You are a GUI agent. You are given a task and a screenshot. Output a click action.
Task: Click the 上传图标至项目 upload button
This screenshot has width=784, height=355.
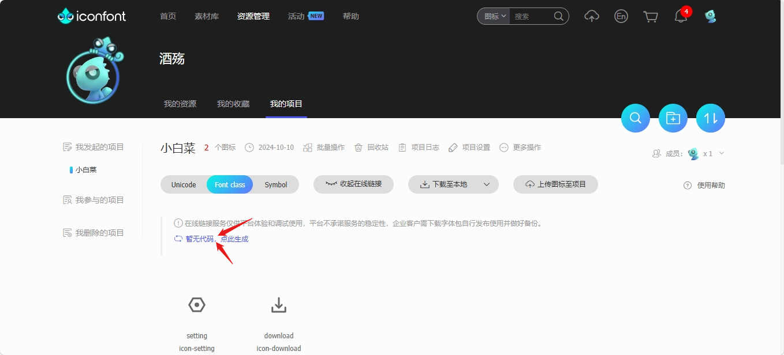click(x=555, y=184)
